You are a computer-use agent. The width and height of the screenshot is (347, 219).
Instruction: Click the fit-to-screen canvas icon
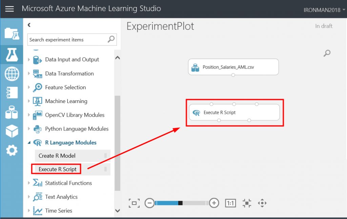click(x=134, y=203)
